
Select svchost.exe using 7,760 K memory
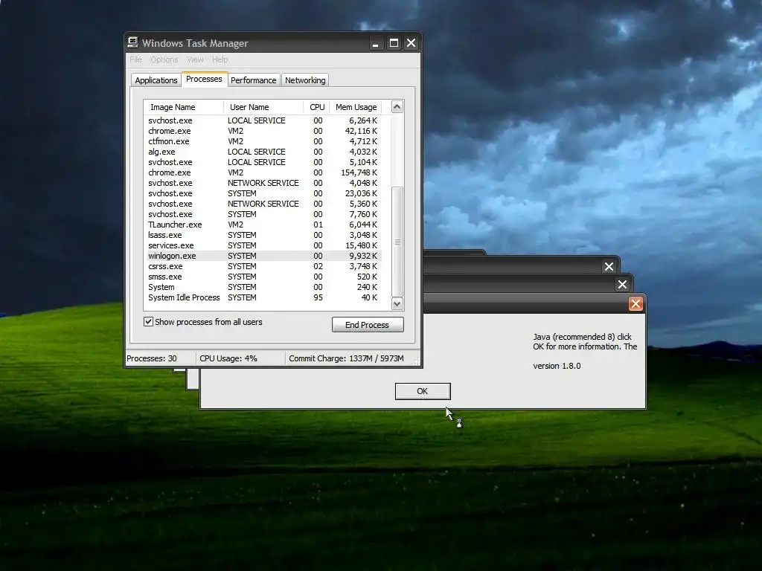(263, 214)
